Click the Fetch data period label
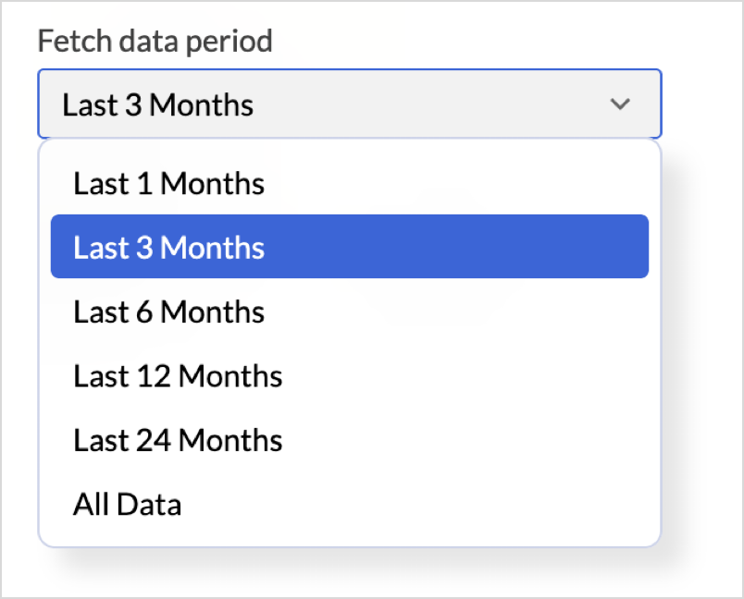This screenshot has height=599, width=744. pos(155,42)
